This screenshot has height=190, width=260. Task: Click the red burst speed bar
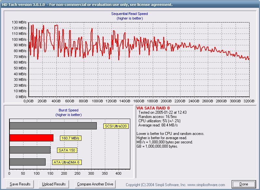(x=31, y=138)
